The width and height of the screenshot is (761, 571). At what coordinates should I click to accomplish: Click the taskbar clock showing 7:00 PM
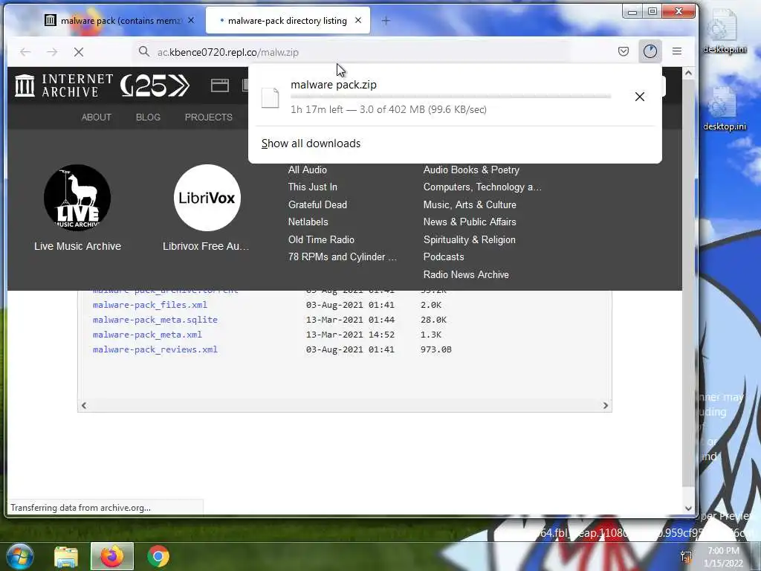(x=723, y=556)
